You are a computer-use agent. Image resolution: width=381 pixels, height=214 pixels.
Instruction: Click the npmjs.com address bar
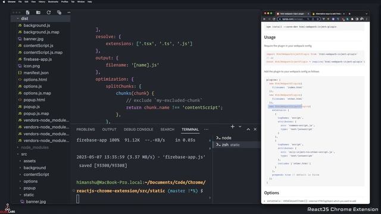pyautogui.click(x=299, y=19)
